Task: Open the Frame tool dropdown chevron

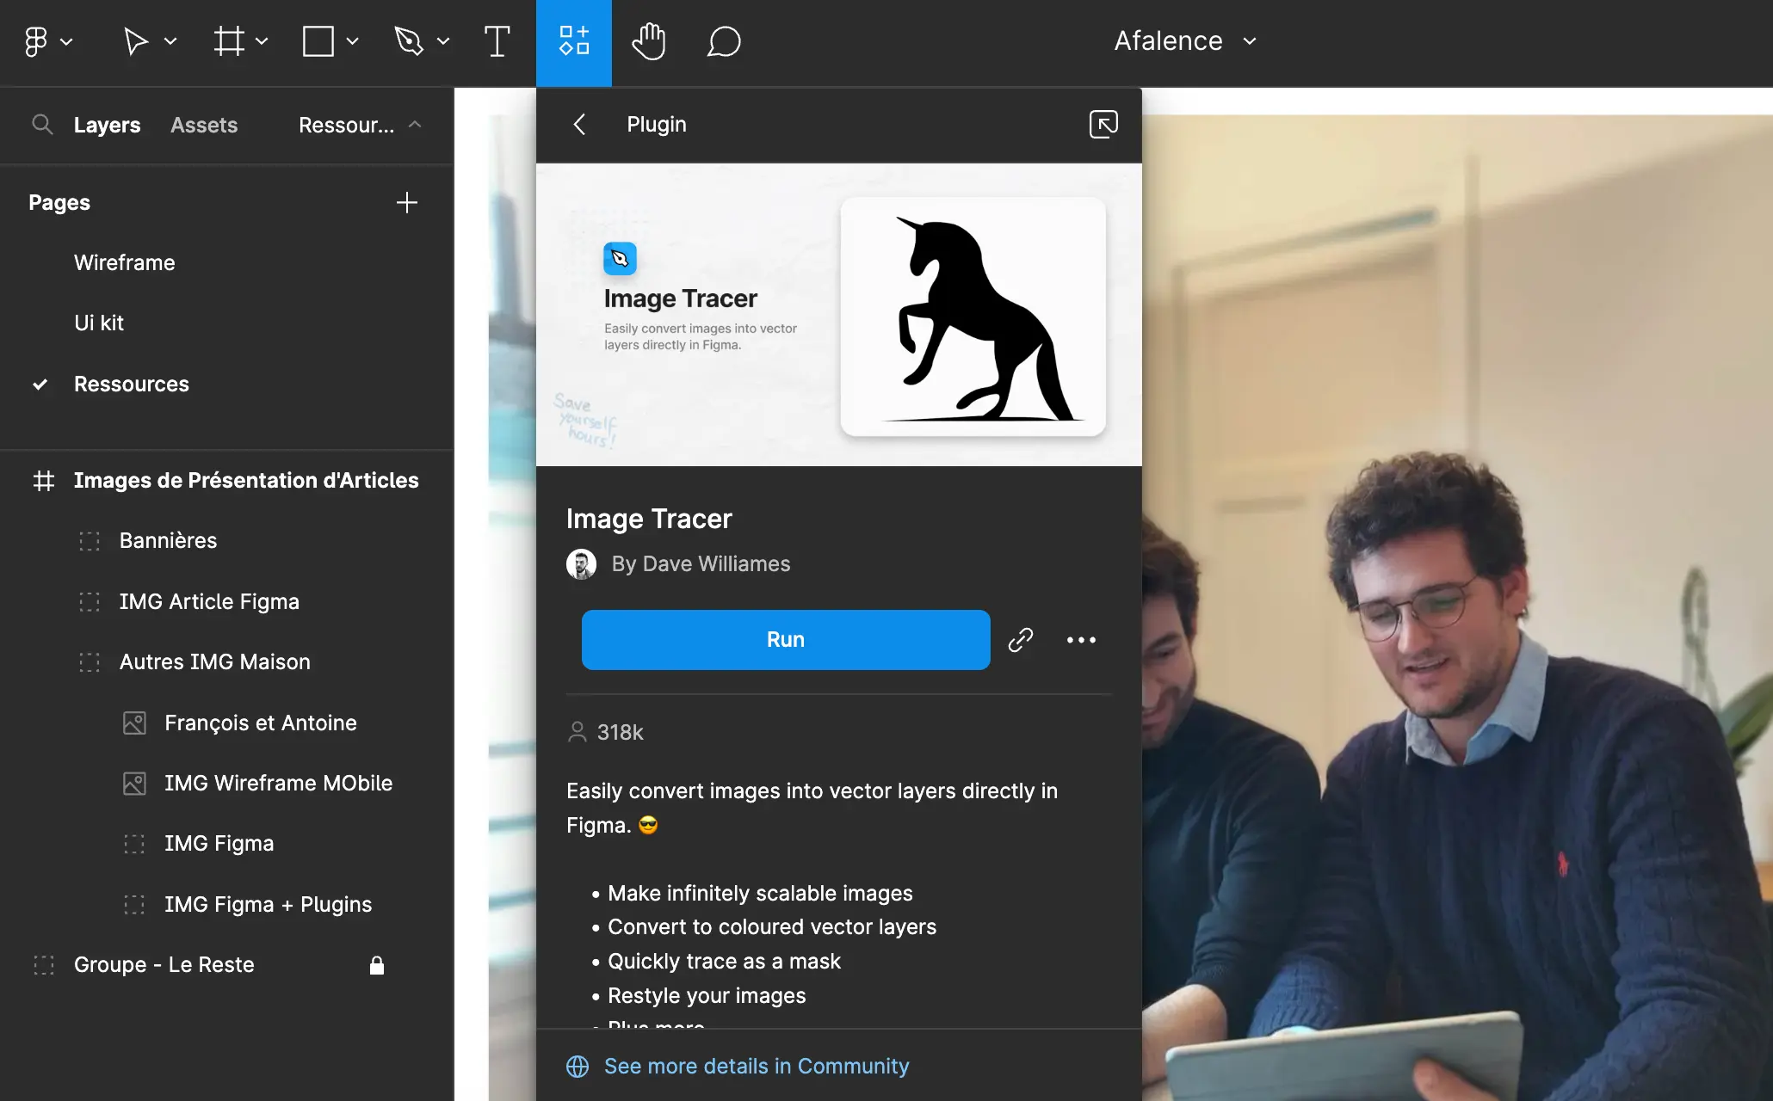Action: 262,41
